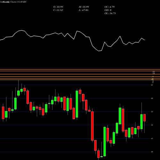Click the 60 price axis label

point(152,98)
